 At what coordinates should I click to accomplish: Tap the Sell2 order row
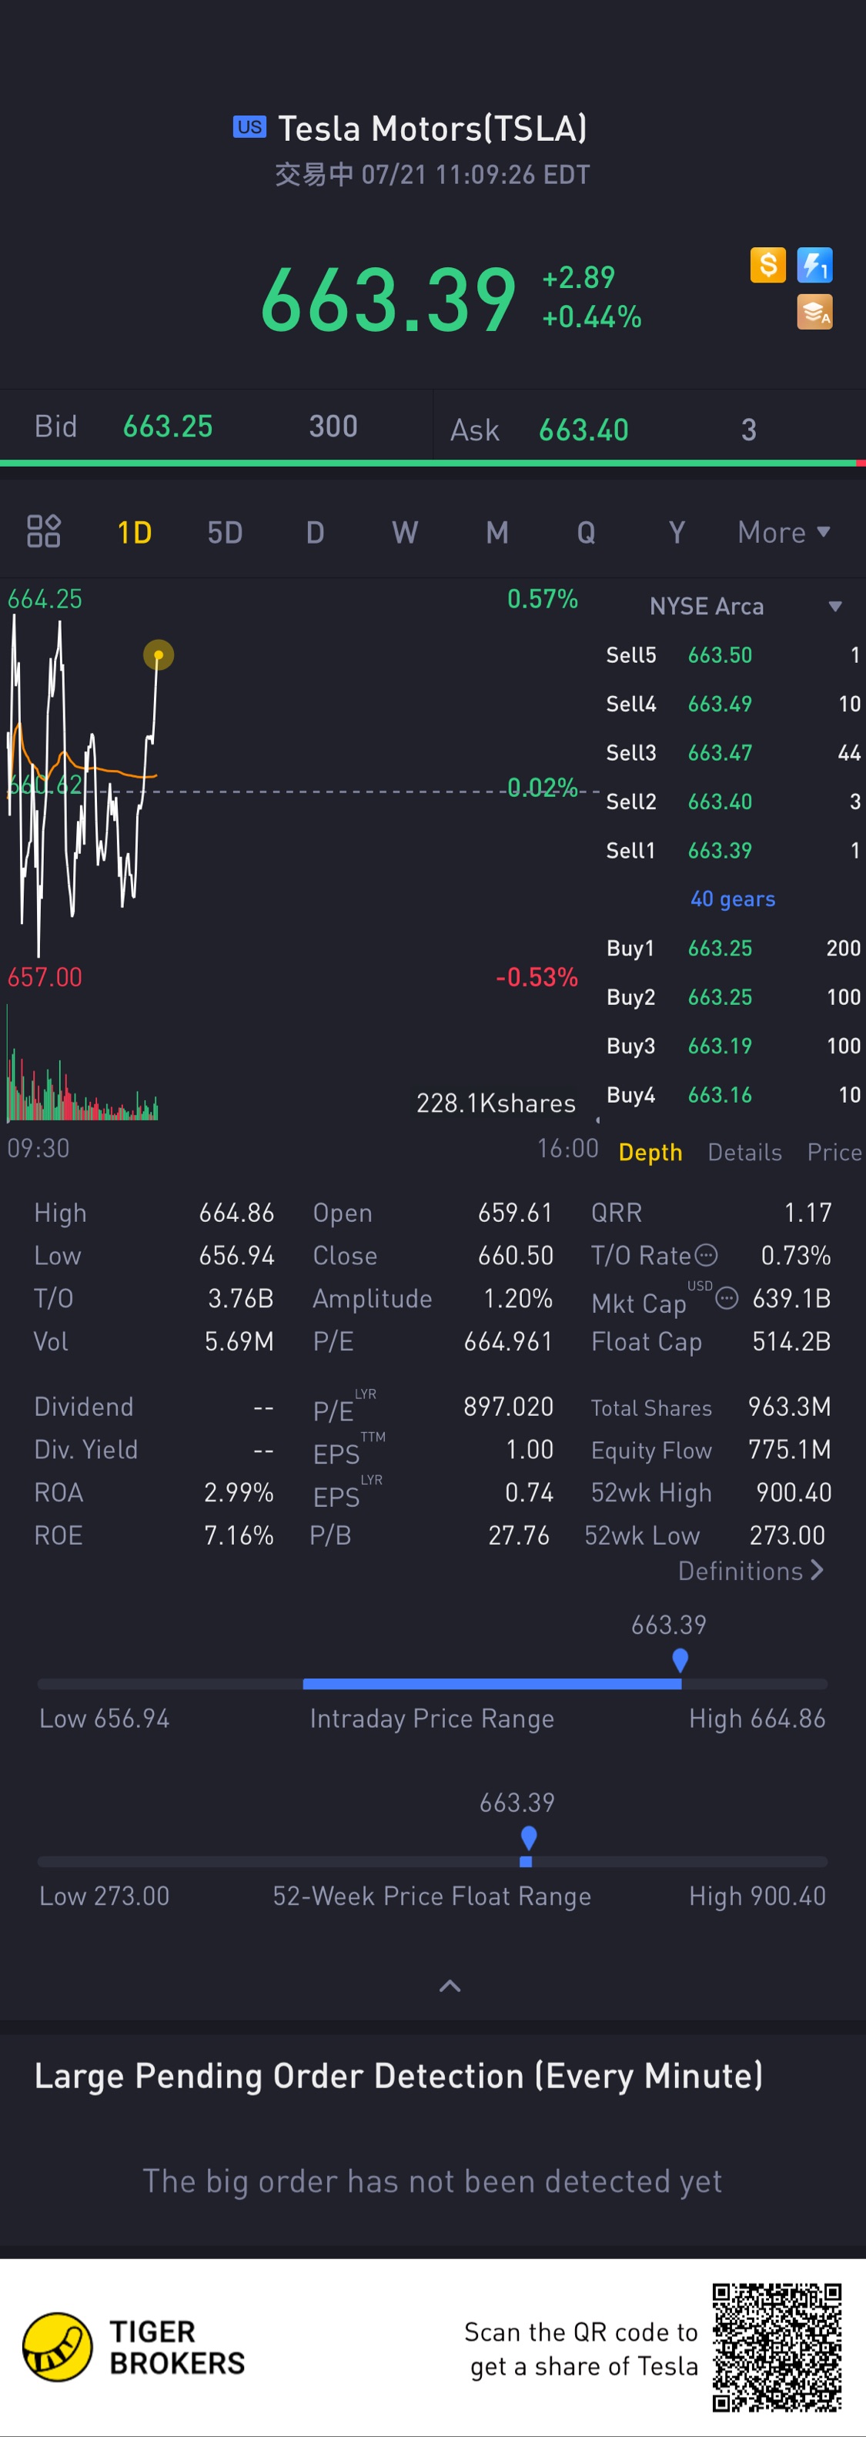[733, 802]
